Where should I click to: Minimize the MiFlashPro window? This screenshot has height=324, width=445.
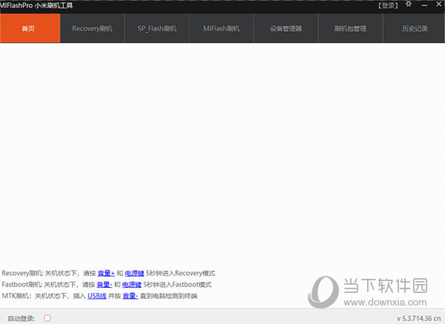click(x=424, y=5)
